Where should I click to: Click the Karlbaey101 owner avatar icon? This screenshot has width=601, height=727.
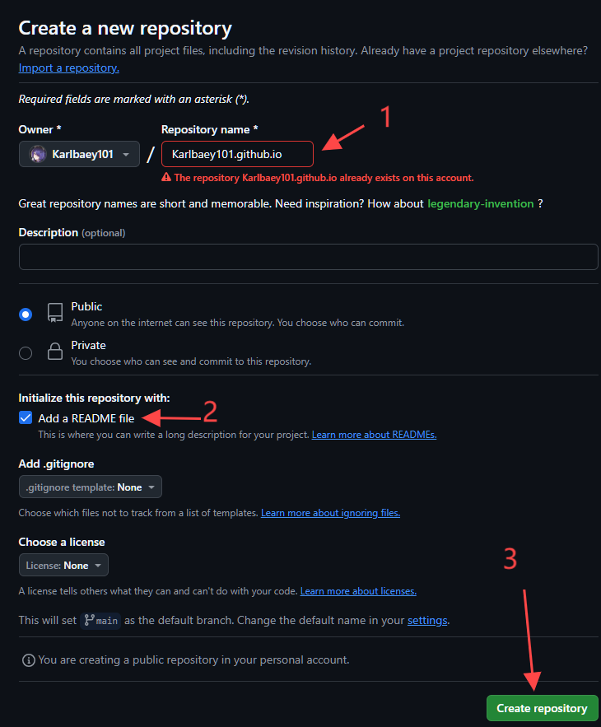click(38, 154)
